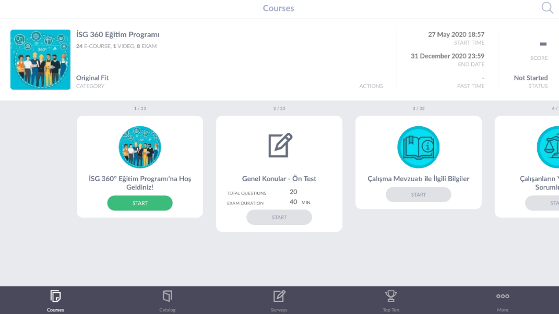Open the More three-dots icon
Image resolution: width=559 pixels, height=314 pixels.
tap(503, 296)
